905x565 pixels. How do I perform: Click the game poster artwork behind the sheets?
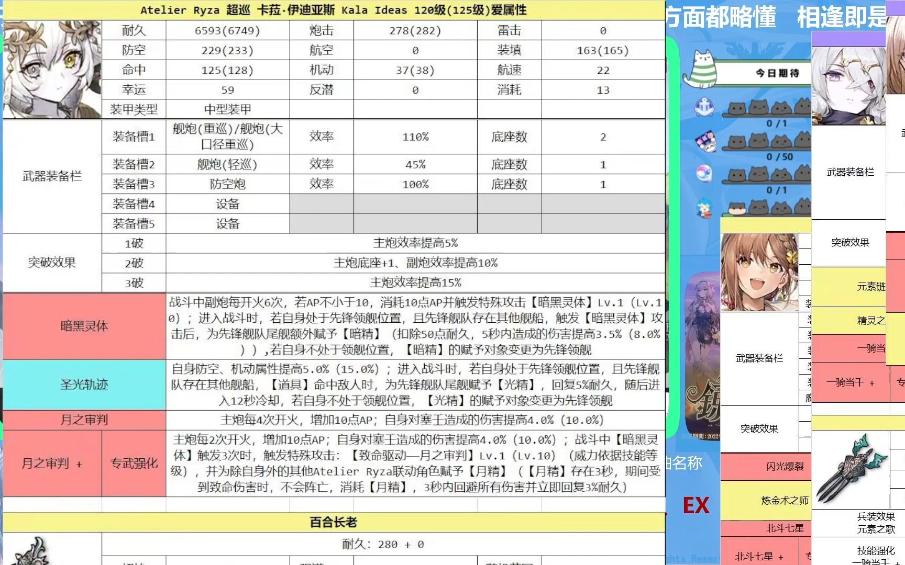pos(702,356)
